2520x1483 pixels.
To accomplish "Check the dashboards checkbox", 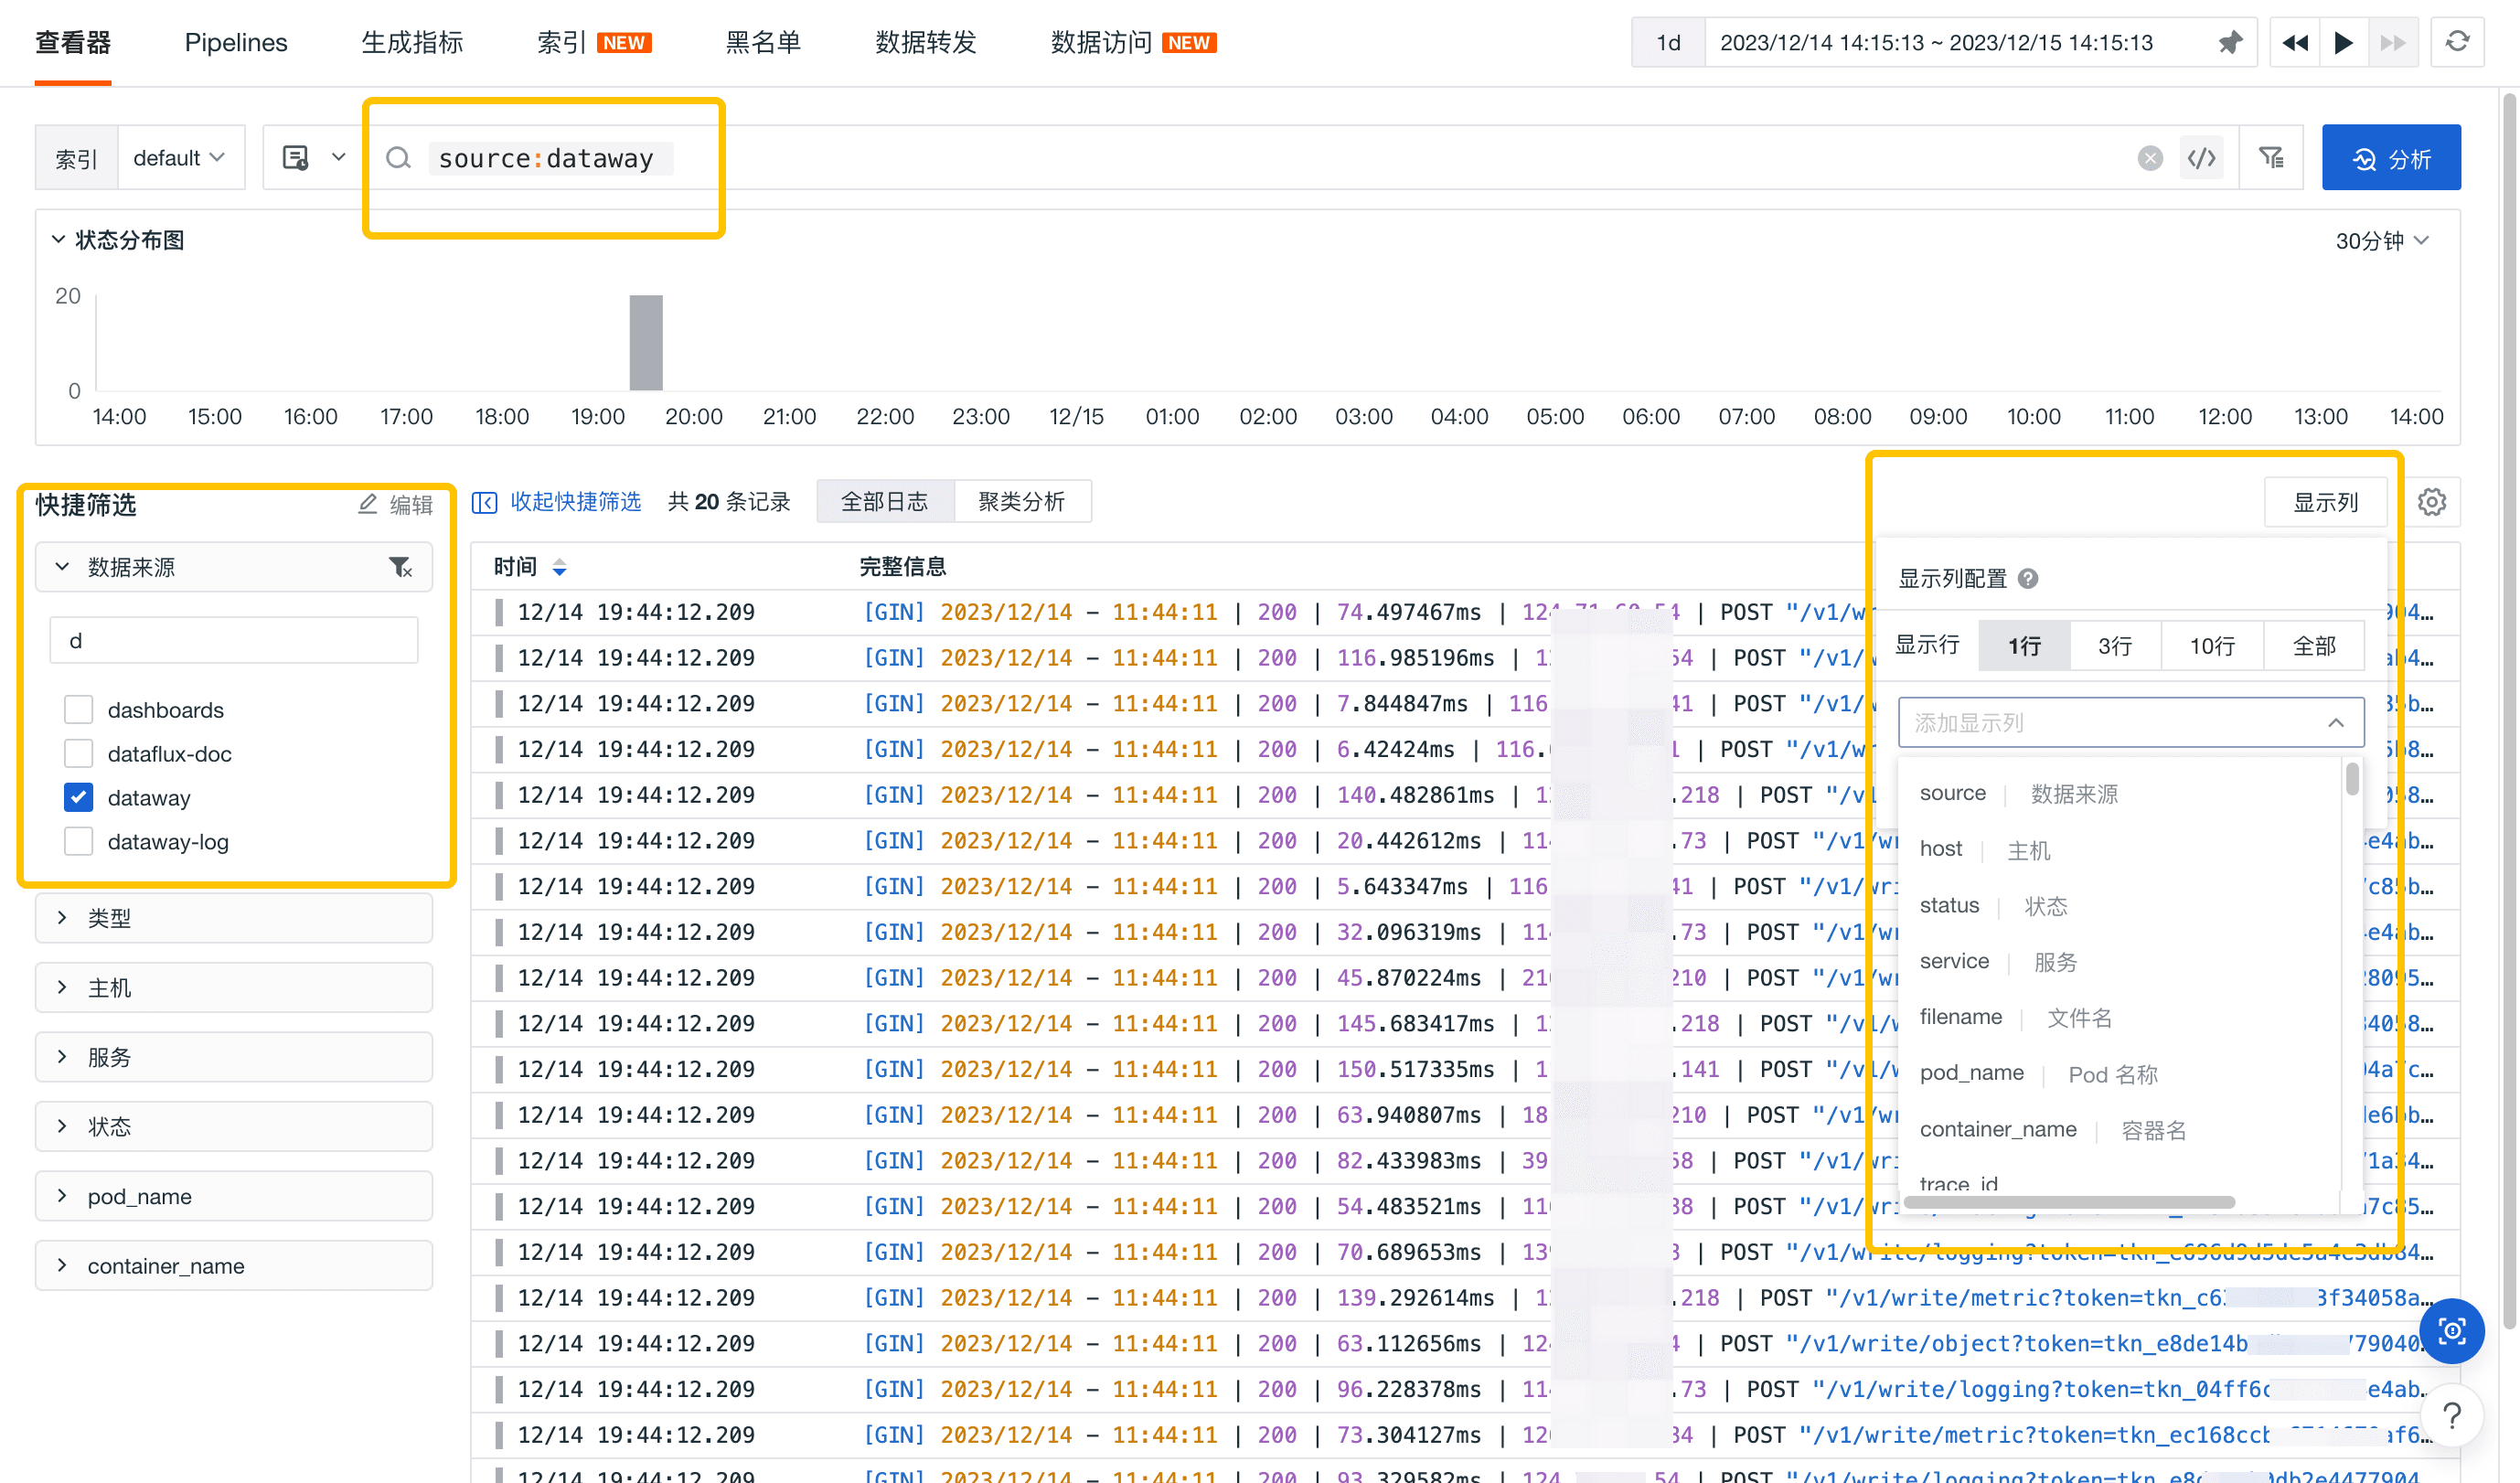I will pos(78,710).
